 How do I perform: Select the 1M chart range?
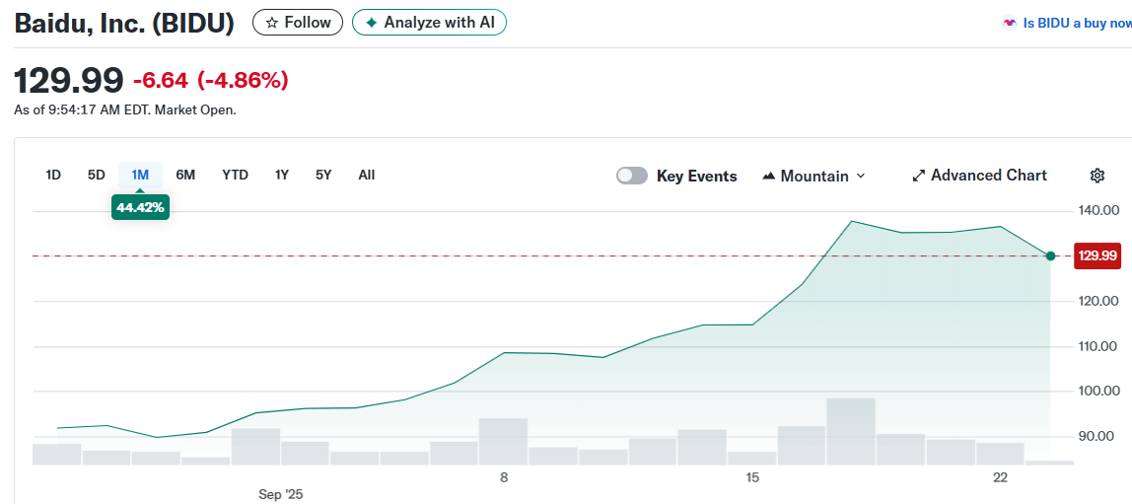(x=140, y=175)
